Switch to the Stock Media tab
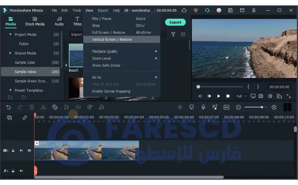Image resolution: width=298 pixels, height=185 pixels. pos(35,21)
